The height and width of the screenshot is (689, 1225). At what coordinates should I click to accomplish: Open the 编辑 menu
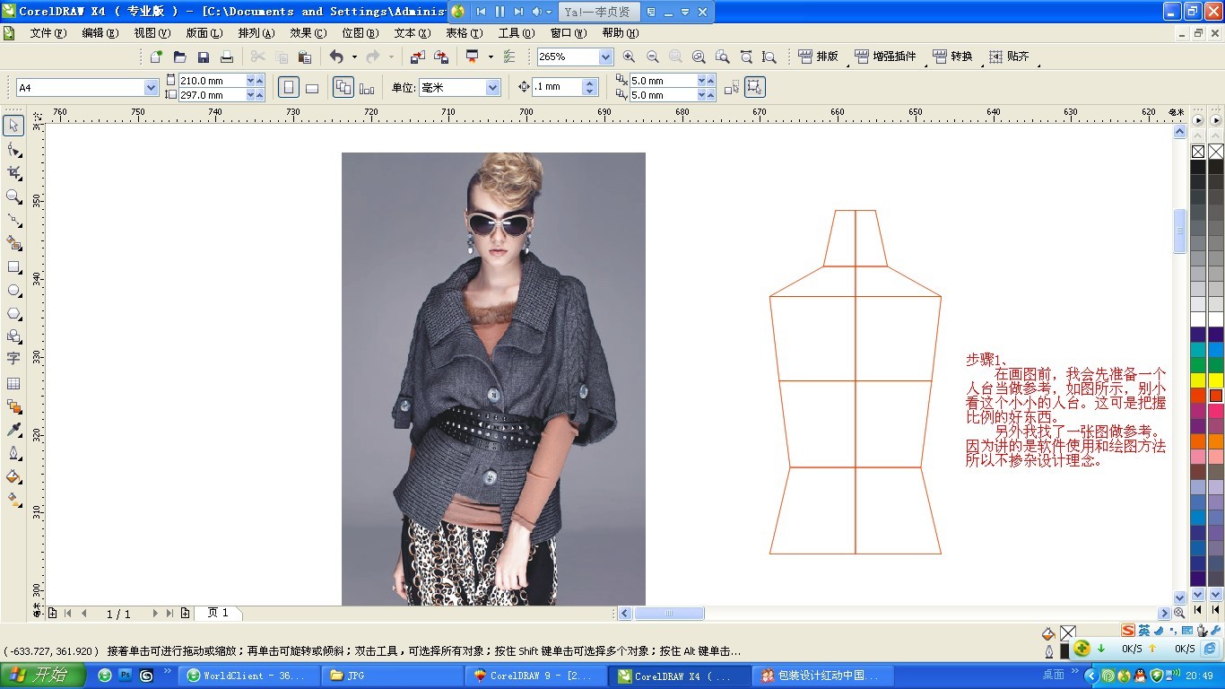(100, 33)
